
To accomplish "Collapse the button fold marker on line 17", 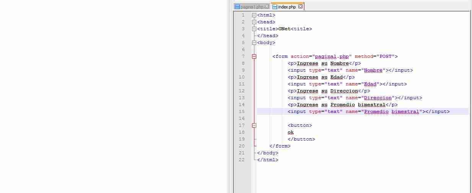I will tap(254, 126).
